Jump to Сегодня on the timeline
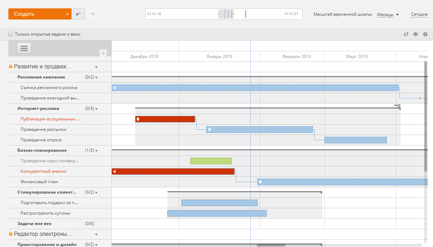The height and width of the screenshot is (247, 433). pos(419,15)
